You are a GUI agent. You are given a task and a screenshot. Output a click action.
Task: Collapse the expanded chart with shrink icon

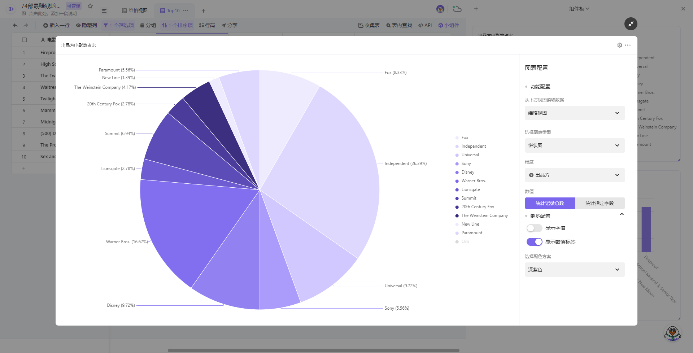pyautogui.click(x=631, y=24)
